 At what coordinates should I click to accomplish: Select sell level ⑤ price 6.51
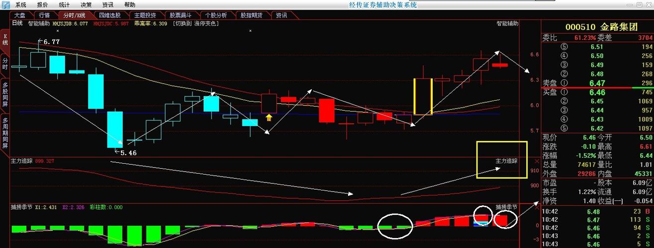coord(597,47)
